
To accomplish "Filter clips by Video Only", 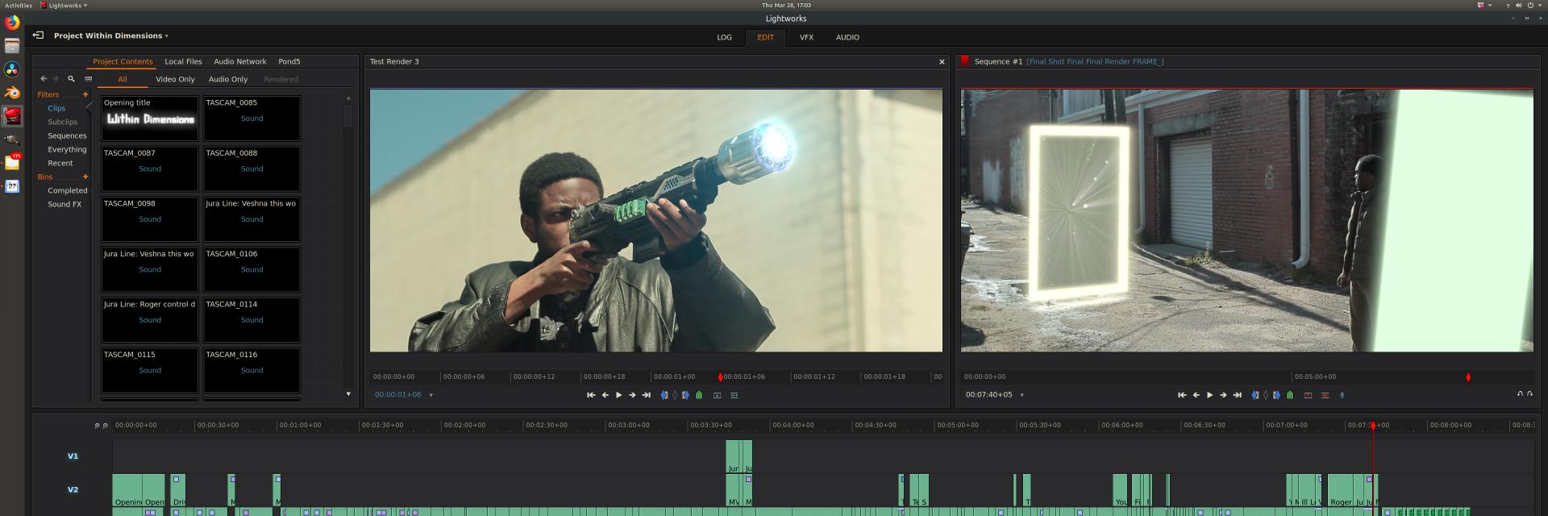I will (175, 79).
